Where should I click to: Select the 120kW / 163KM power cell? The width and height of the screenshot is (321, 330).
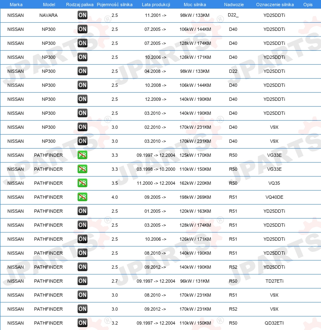(195, 211)
